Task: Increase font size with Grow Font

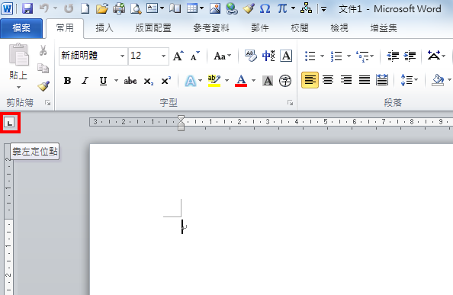Action: click(x=178, y=56)
